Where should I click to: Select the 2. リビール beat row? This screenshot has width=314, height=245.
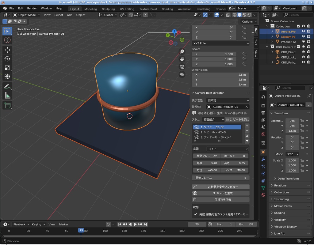pos(217,132)
